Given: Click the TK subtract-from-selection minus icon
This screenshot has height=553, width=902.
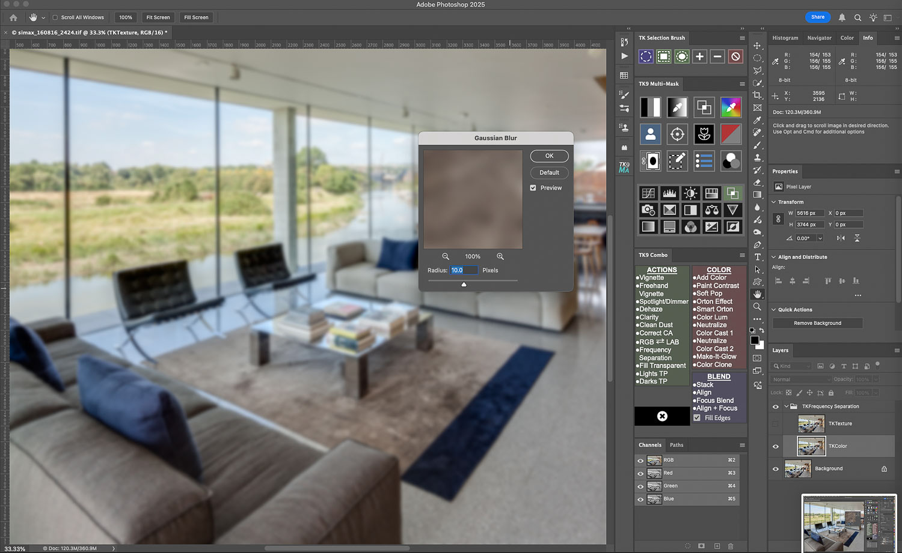Looking at the screenshot, I should tap(717, 56).
